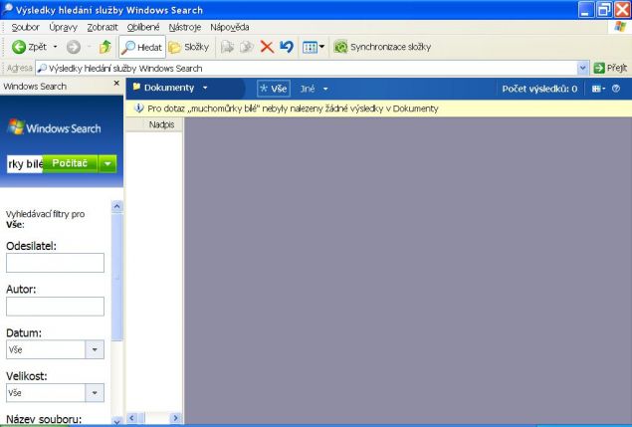
Task: Click the 'Počet výsledků: 0' text
Action: click(x=539, y=89)
